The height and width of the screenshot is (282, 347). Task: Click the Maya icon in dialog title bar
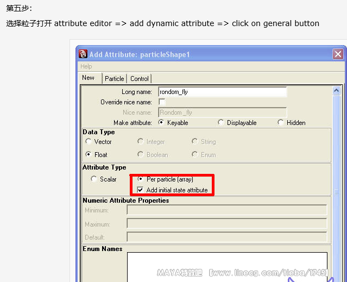click(83, 54)
